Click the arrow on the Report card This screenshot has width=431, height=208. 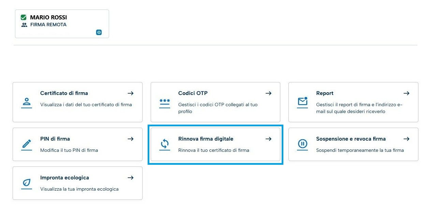[406, 93]
